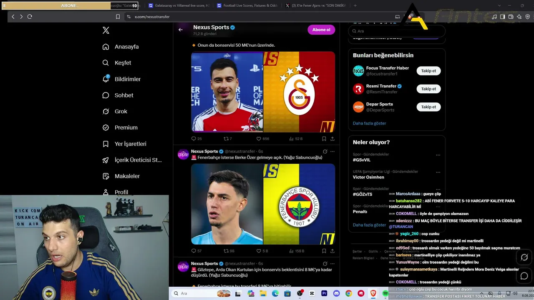Open Sohbet messages
Viewport: 534px width, 300px height.
118,95
